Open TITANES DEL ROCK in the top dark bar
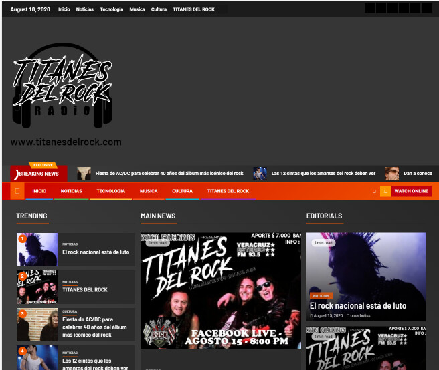This screenshot has height=370, width=439. tap(194, 9)
